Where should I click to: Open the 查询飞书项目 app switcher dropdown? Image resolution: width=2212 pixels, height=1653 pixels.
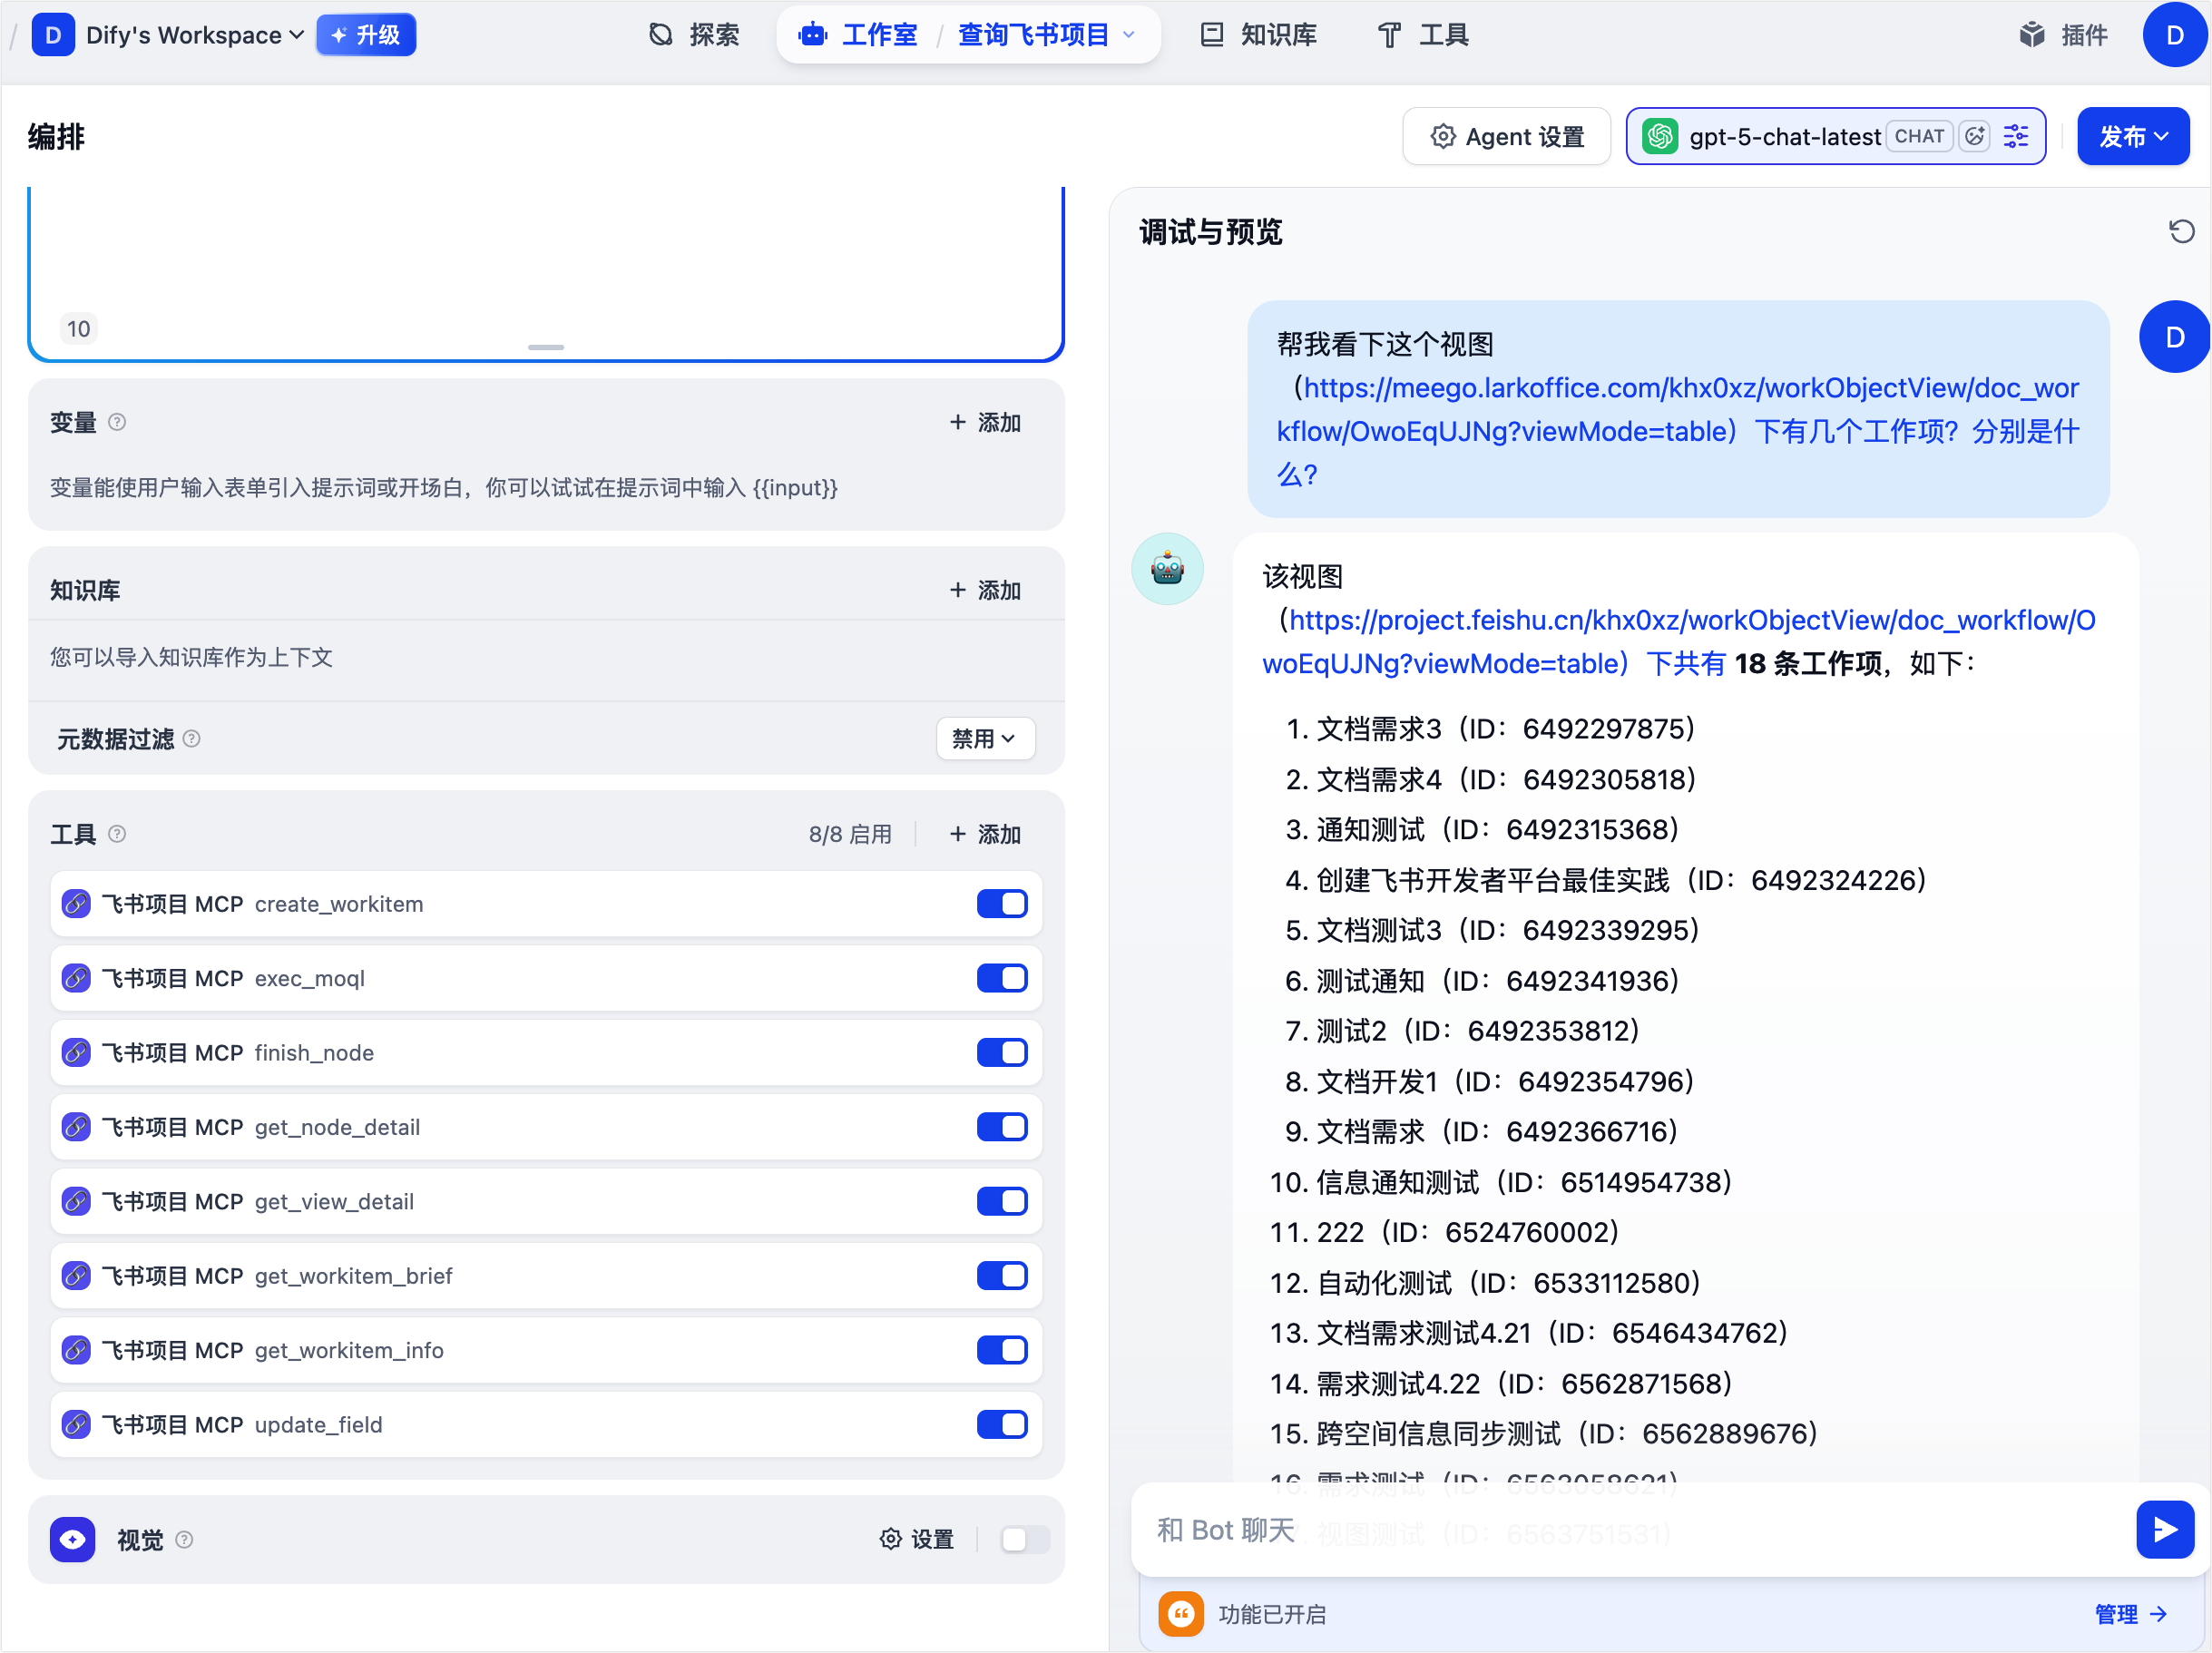click(1047, 35)
